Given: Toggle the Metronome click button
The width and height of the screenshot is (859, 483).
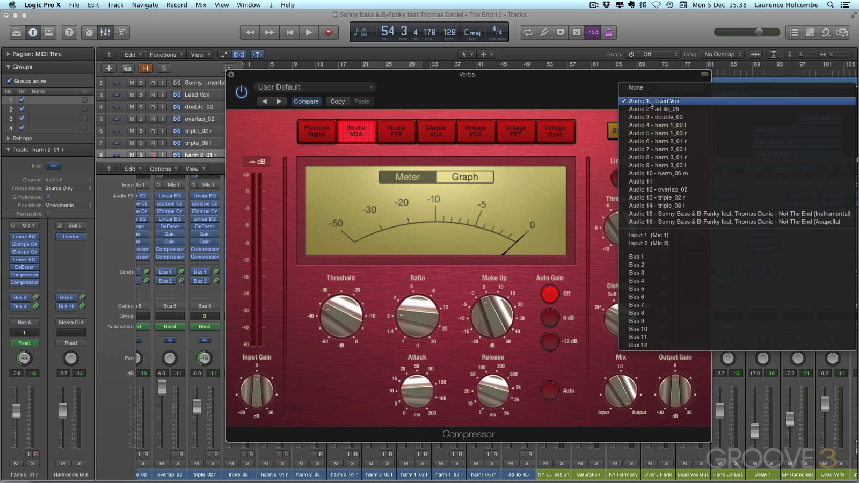Looking at the screenshot, I should point(608,32).
